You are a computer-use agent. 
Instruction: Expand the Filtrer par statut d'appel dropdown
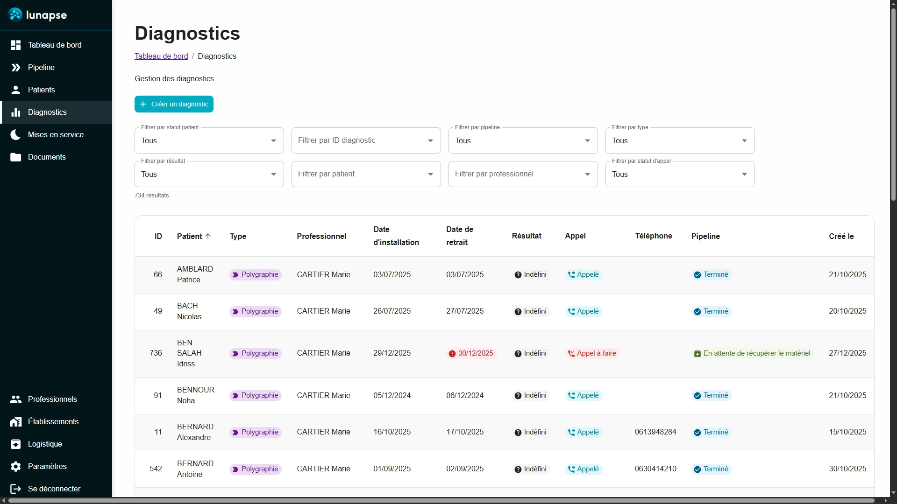coord(680,174)
